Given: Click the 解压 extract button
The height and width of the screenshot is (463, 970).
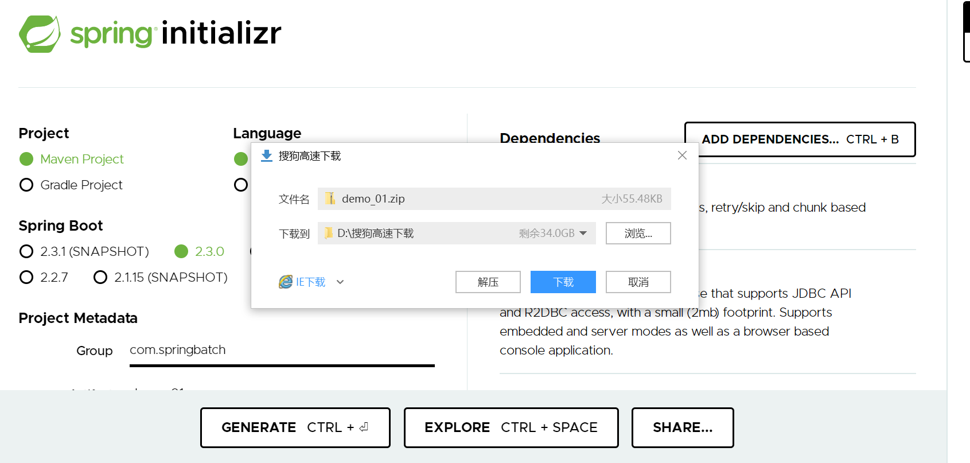Looking at the screenshot, I should pos(488,282).
